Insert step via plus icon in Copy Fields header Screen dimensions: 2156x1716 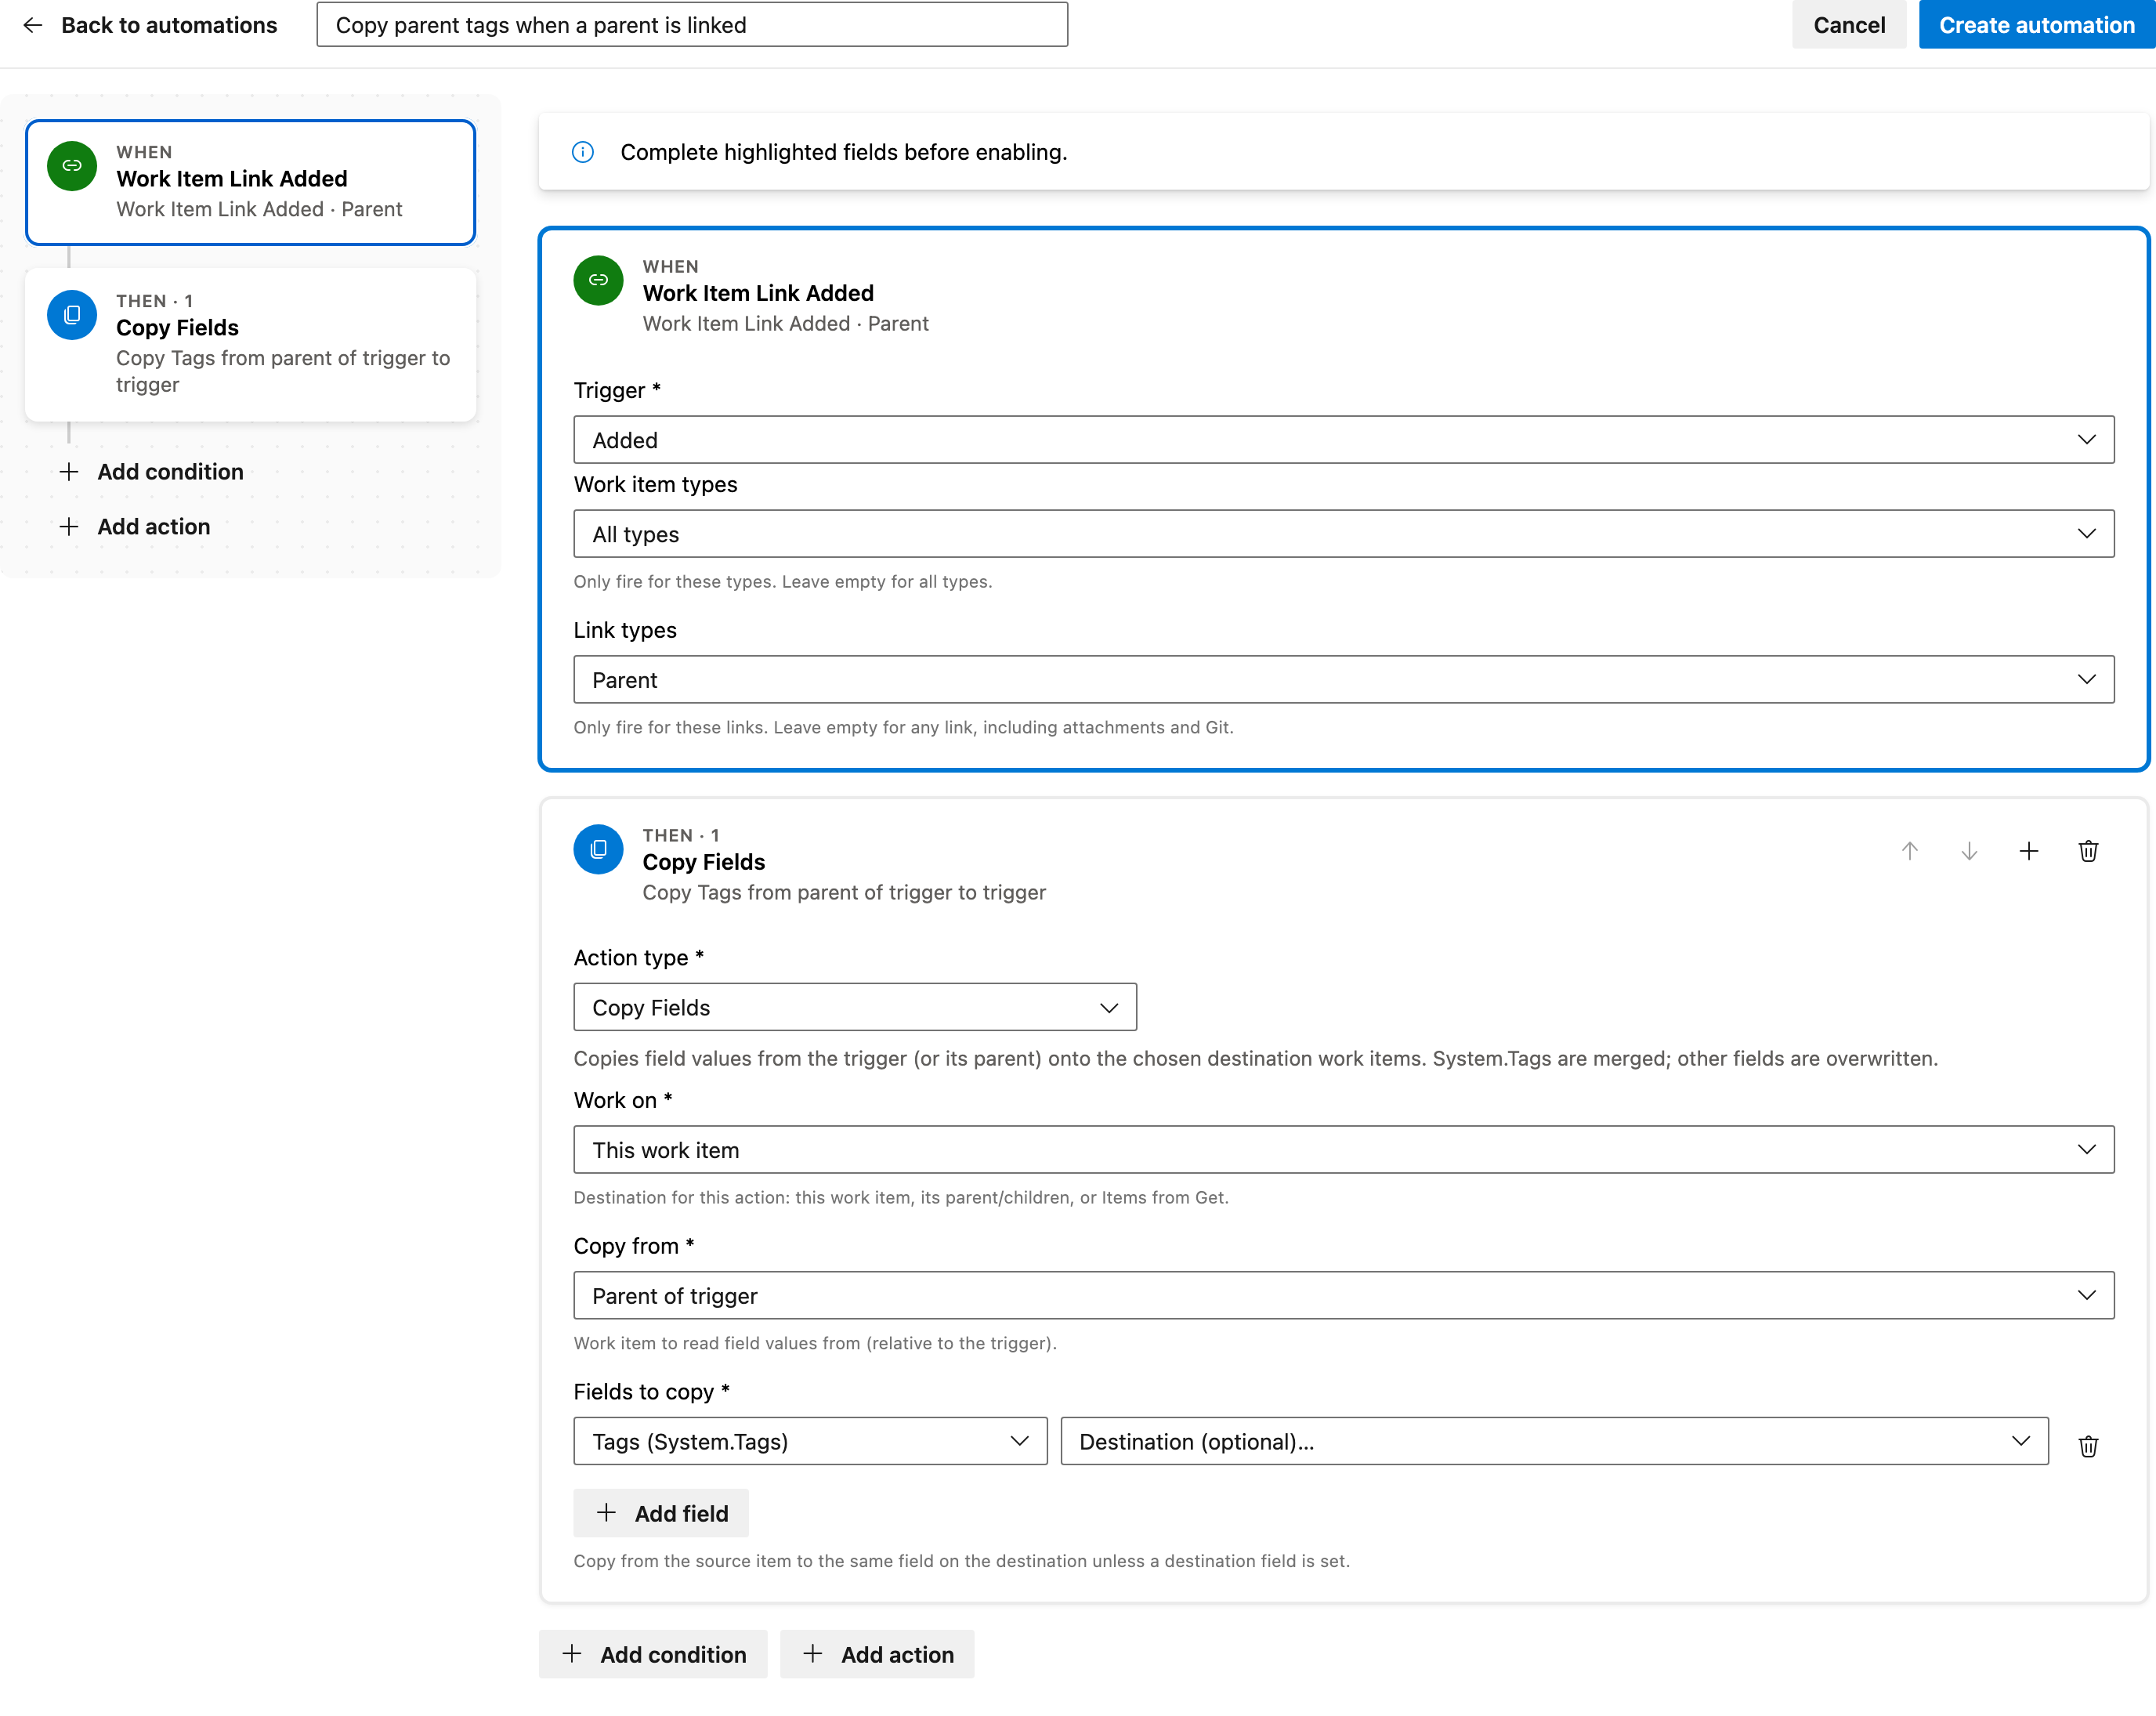coord(2029,851)
